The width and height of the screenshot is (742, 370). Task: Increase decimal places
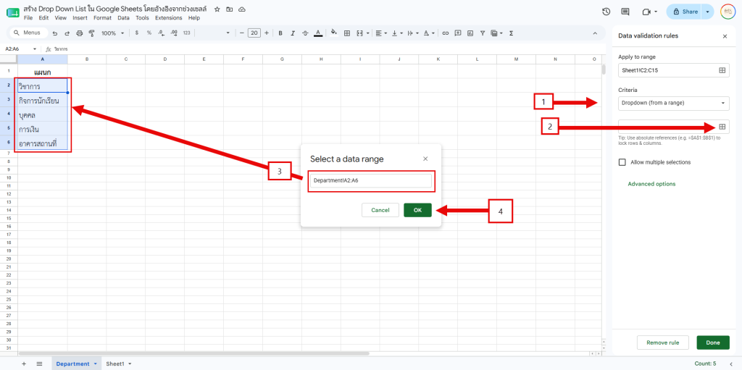[174, 33]
